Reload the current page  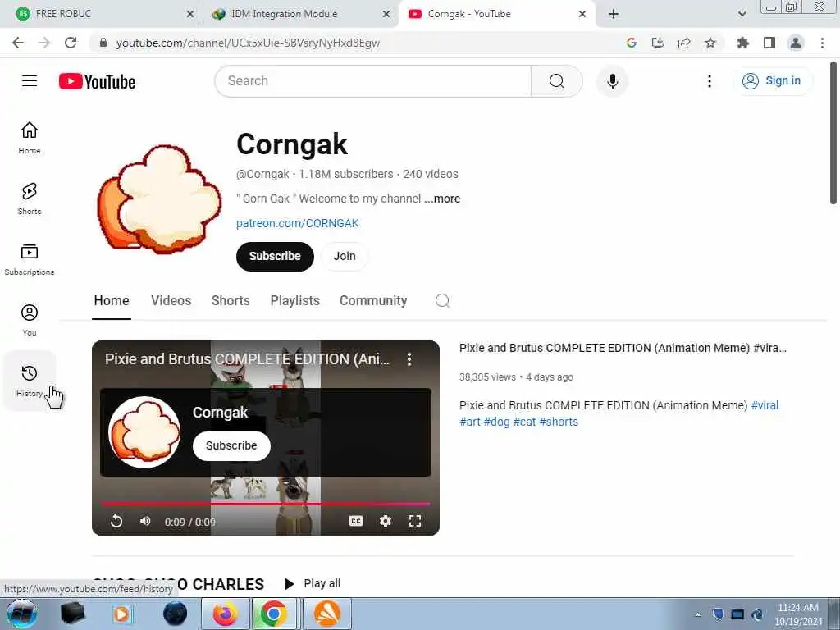pyautogui.click(x=71, y=43)
